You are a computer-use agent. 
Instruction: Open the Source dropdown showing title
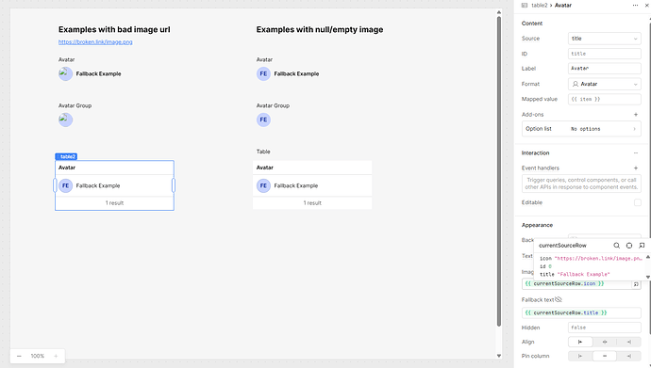pyautogui.click(x=605, y=39)
